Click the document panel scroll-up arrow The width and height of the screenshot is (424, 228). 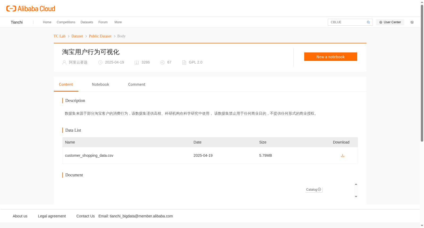coord(356,184)
